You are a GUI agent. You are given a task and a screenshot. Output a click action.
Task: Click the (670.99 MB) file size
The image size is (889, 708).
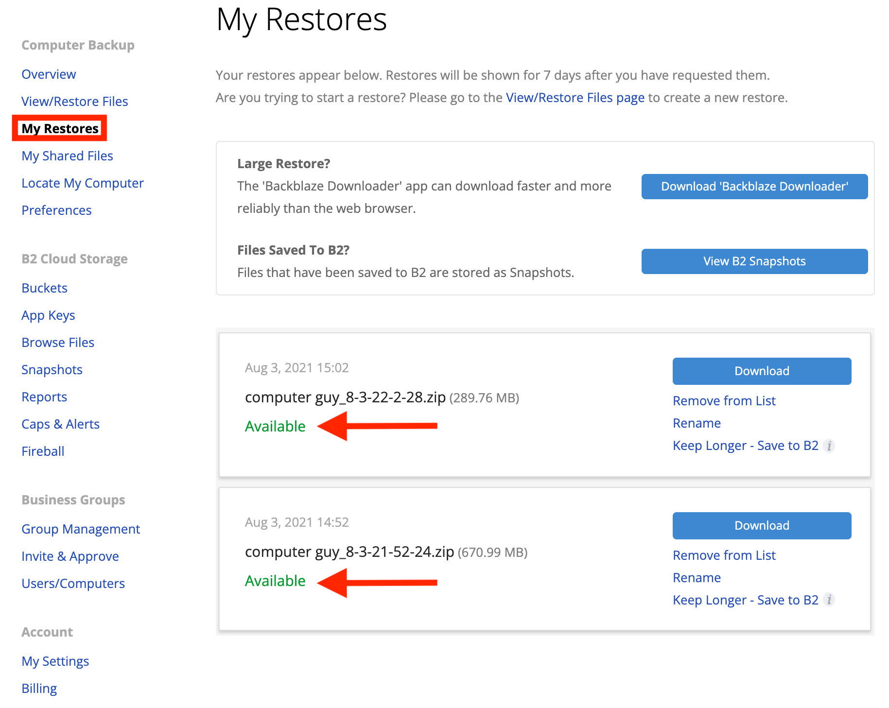[x=492, y=553]
